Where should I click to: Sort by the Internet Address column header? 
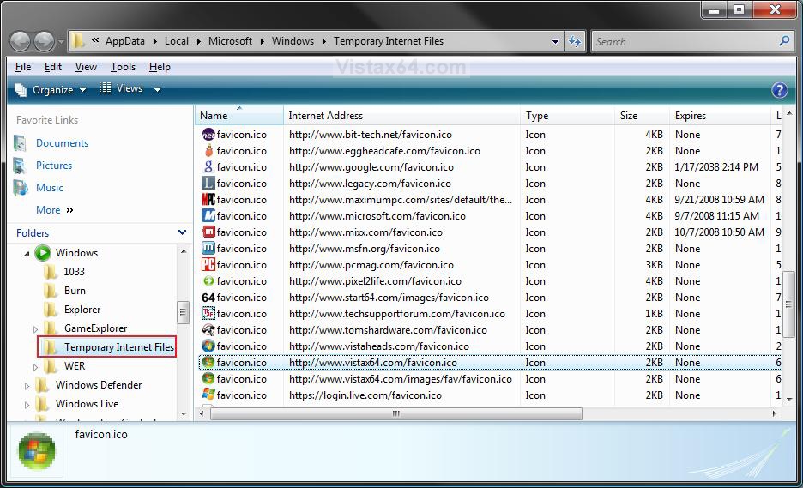pyautogui.click(x=402, y=116)
